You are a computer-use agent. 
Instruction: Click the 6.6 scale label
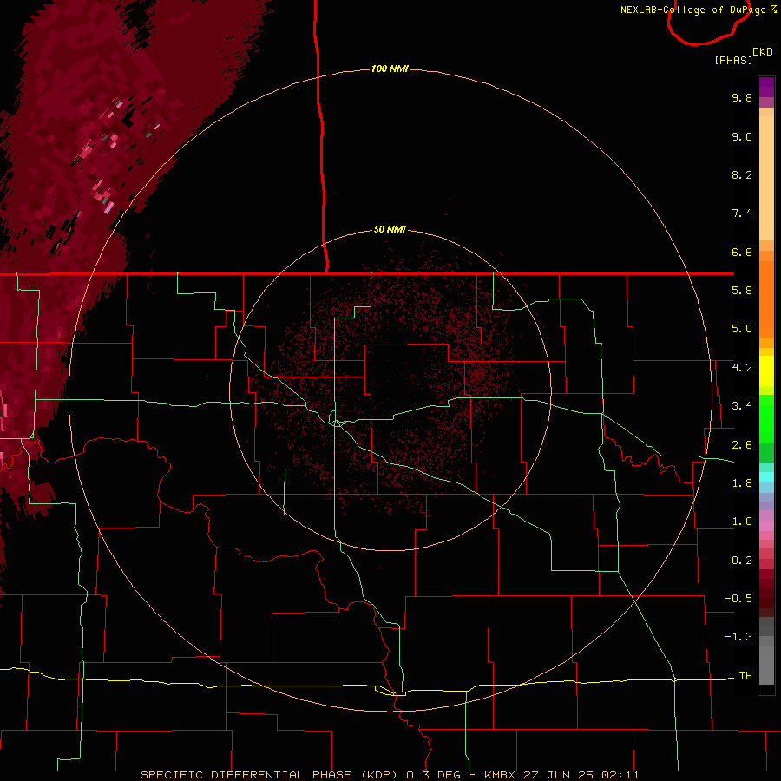(x=742, y=252)
